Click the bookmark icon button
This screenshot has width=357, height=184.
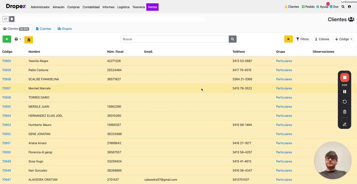pyautogui.click(x=12, y=19)
